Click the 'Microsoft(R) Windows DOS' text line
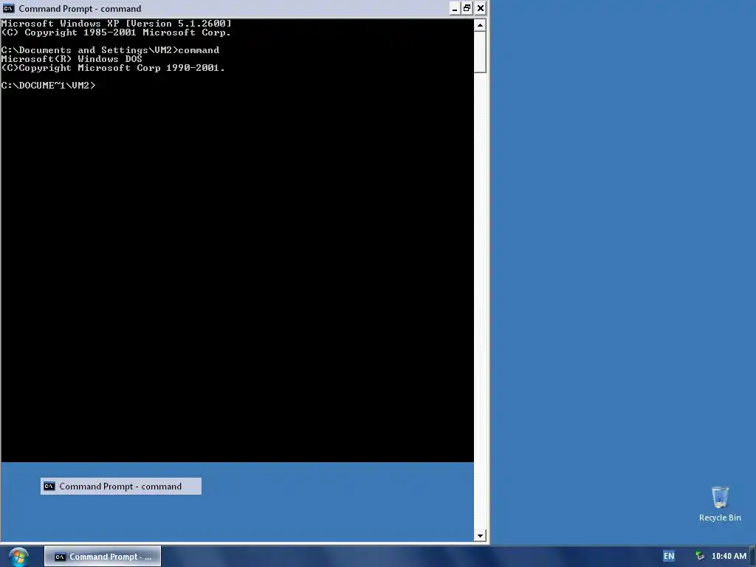 click(72, 59)
